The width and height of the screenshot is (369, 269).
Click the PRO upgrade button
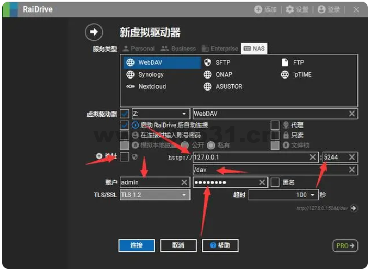(x=345, y=245)
